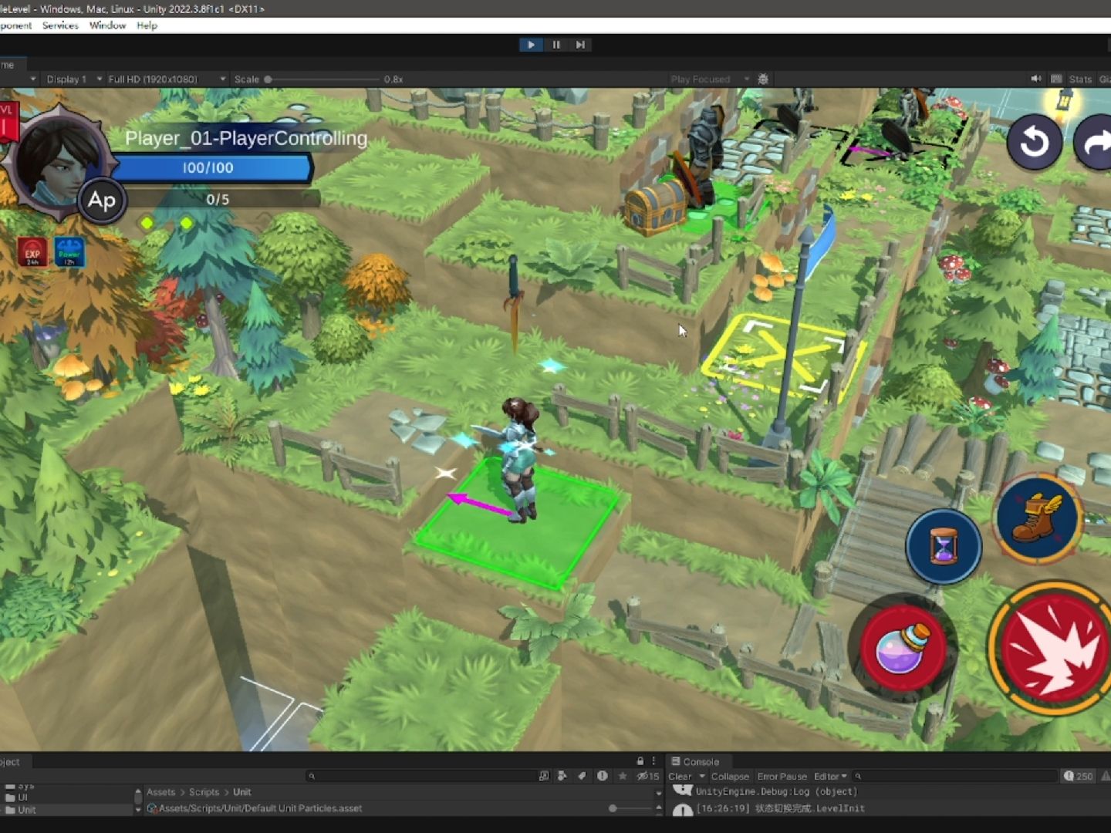Mute game audio with speaker icon
1111x833 pixels.
tap(1035, 79)
